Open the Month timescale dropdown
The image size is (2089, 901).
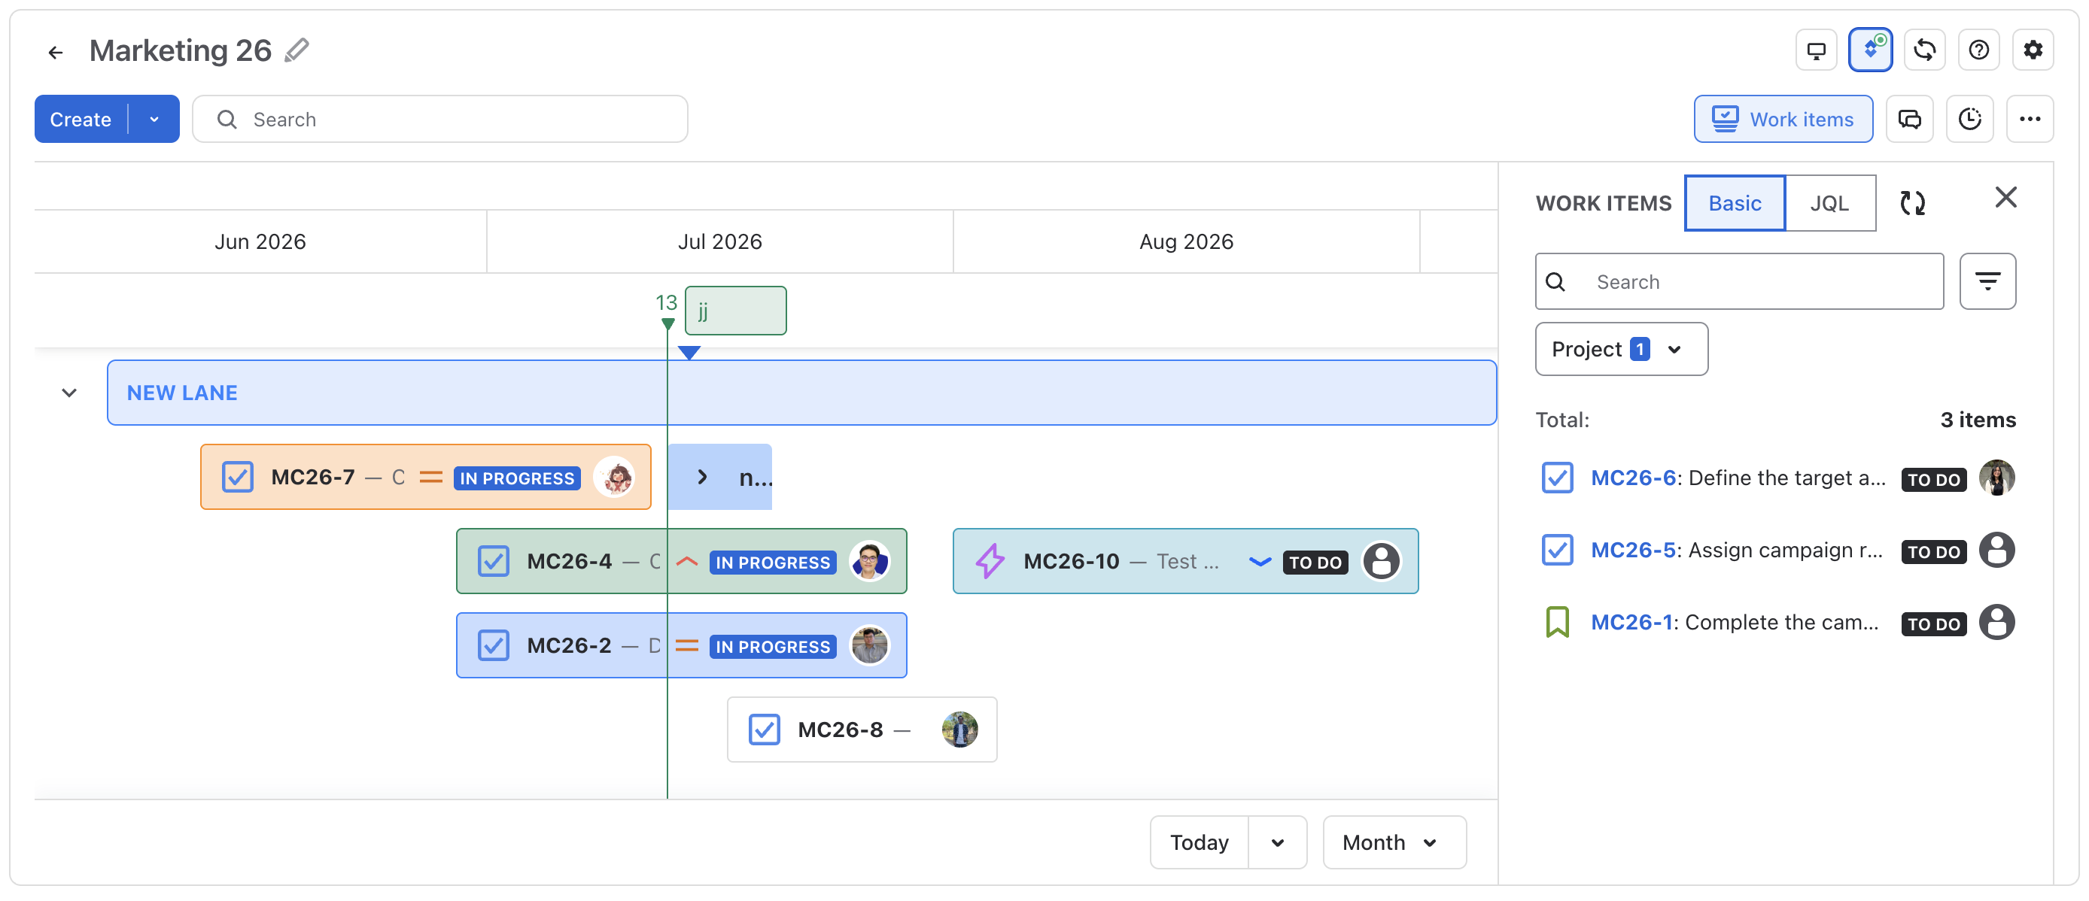click(x=1394, y=842)
